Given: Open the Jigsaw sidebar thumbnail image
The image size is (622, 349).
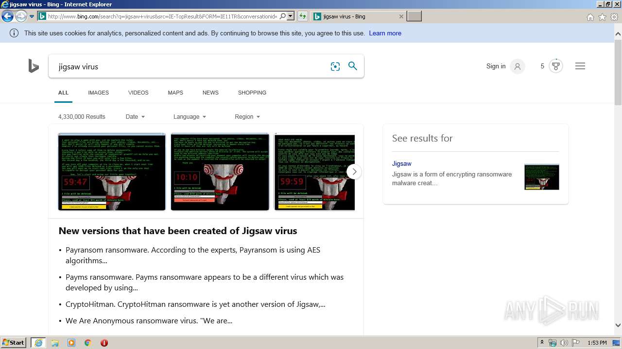Looking at the screenshot, I should (x=542, y=177).
